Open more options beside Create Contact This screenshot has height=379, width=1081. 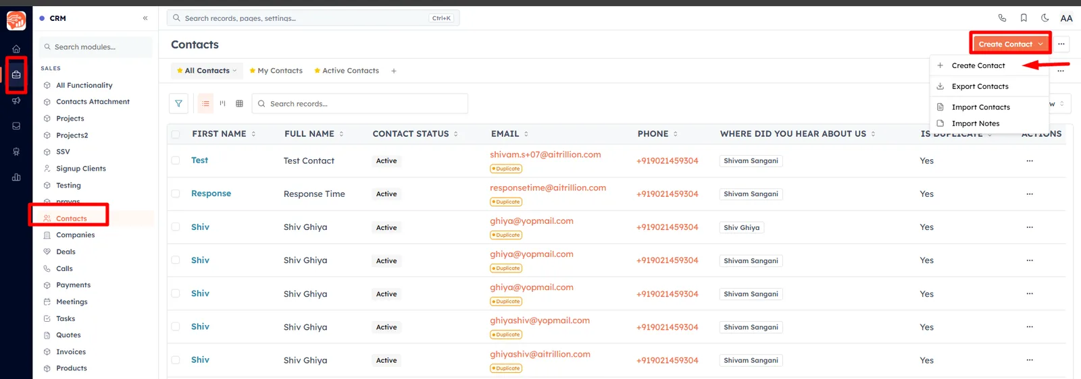coord(1061,44)
